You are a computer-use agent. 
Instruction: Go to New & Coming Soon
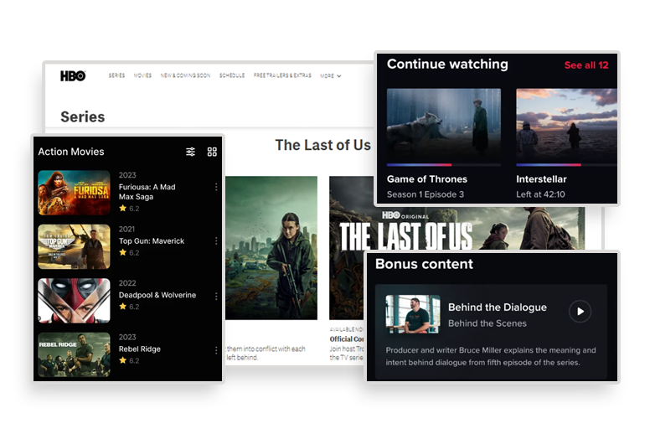point(185,75)
